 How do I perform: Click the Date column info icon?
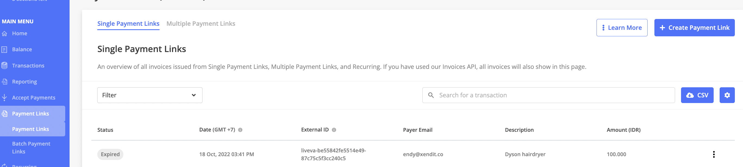240,130
